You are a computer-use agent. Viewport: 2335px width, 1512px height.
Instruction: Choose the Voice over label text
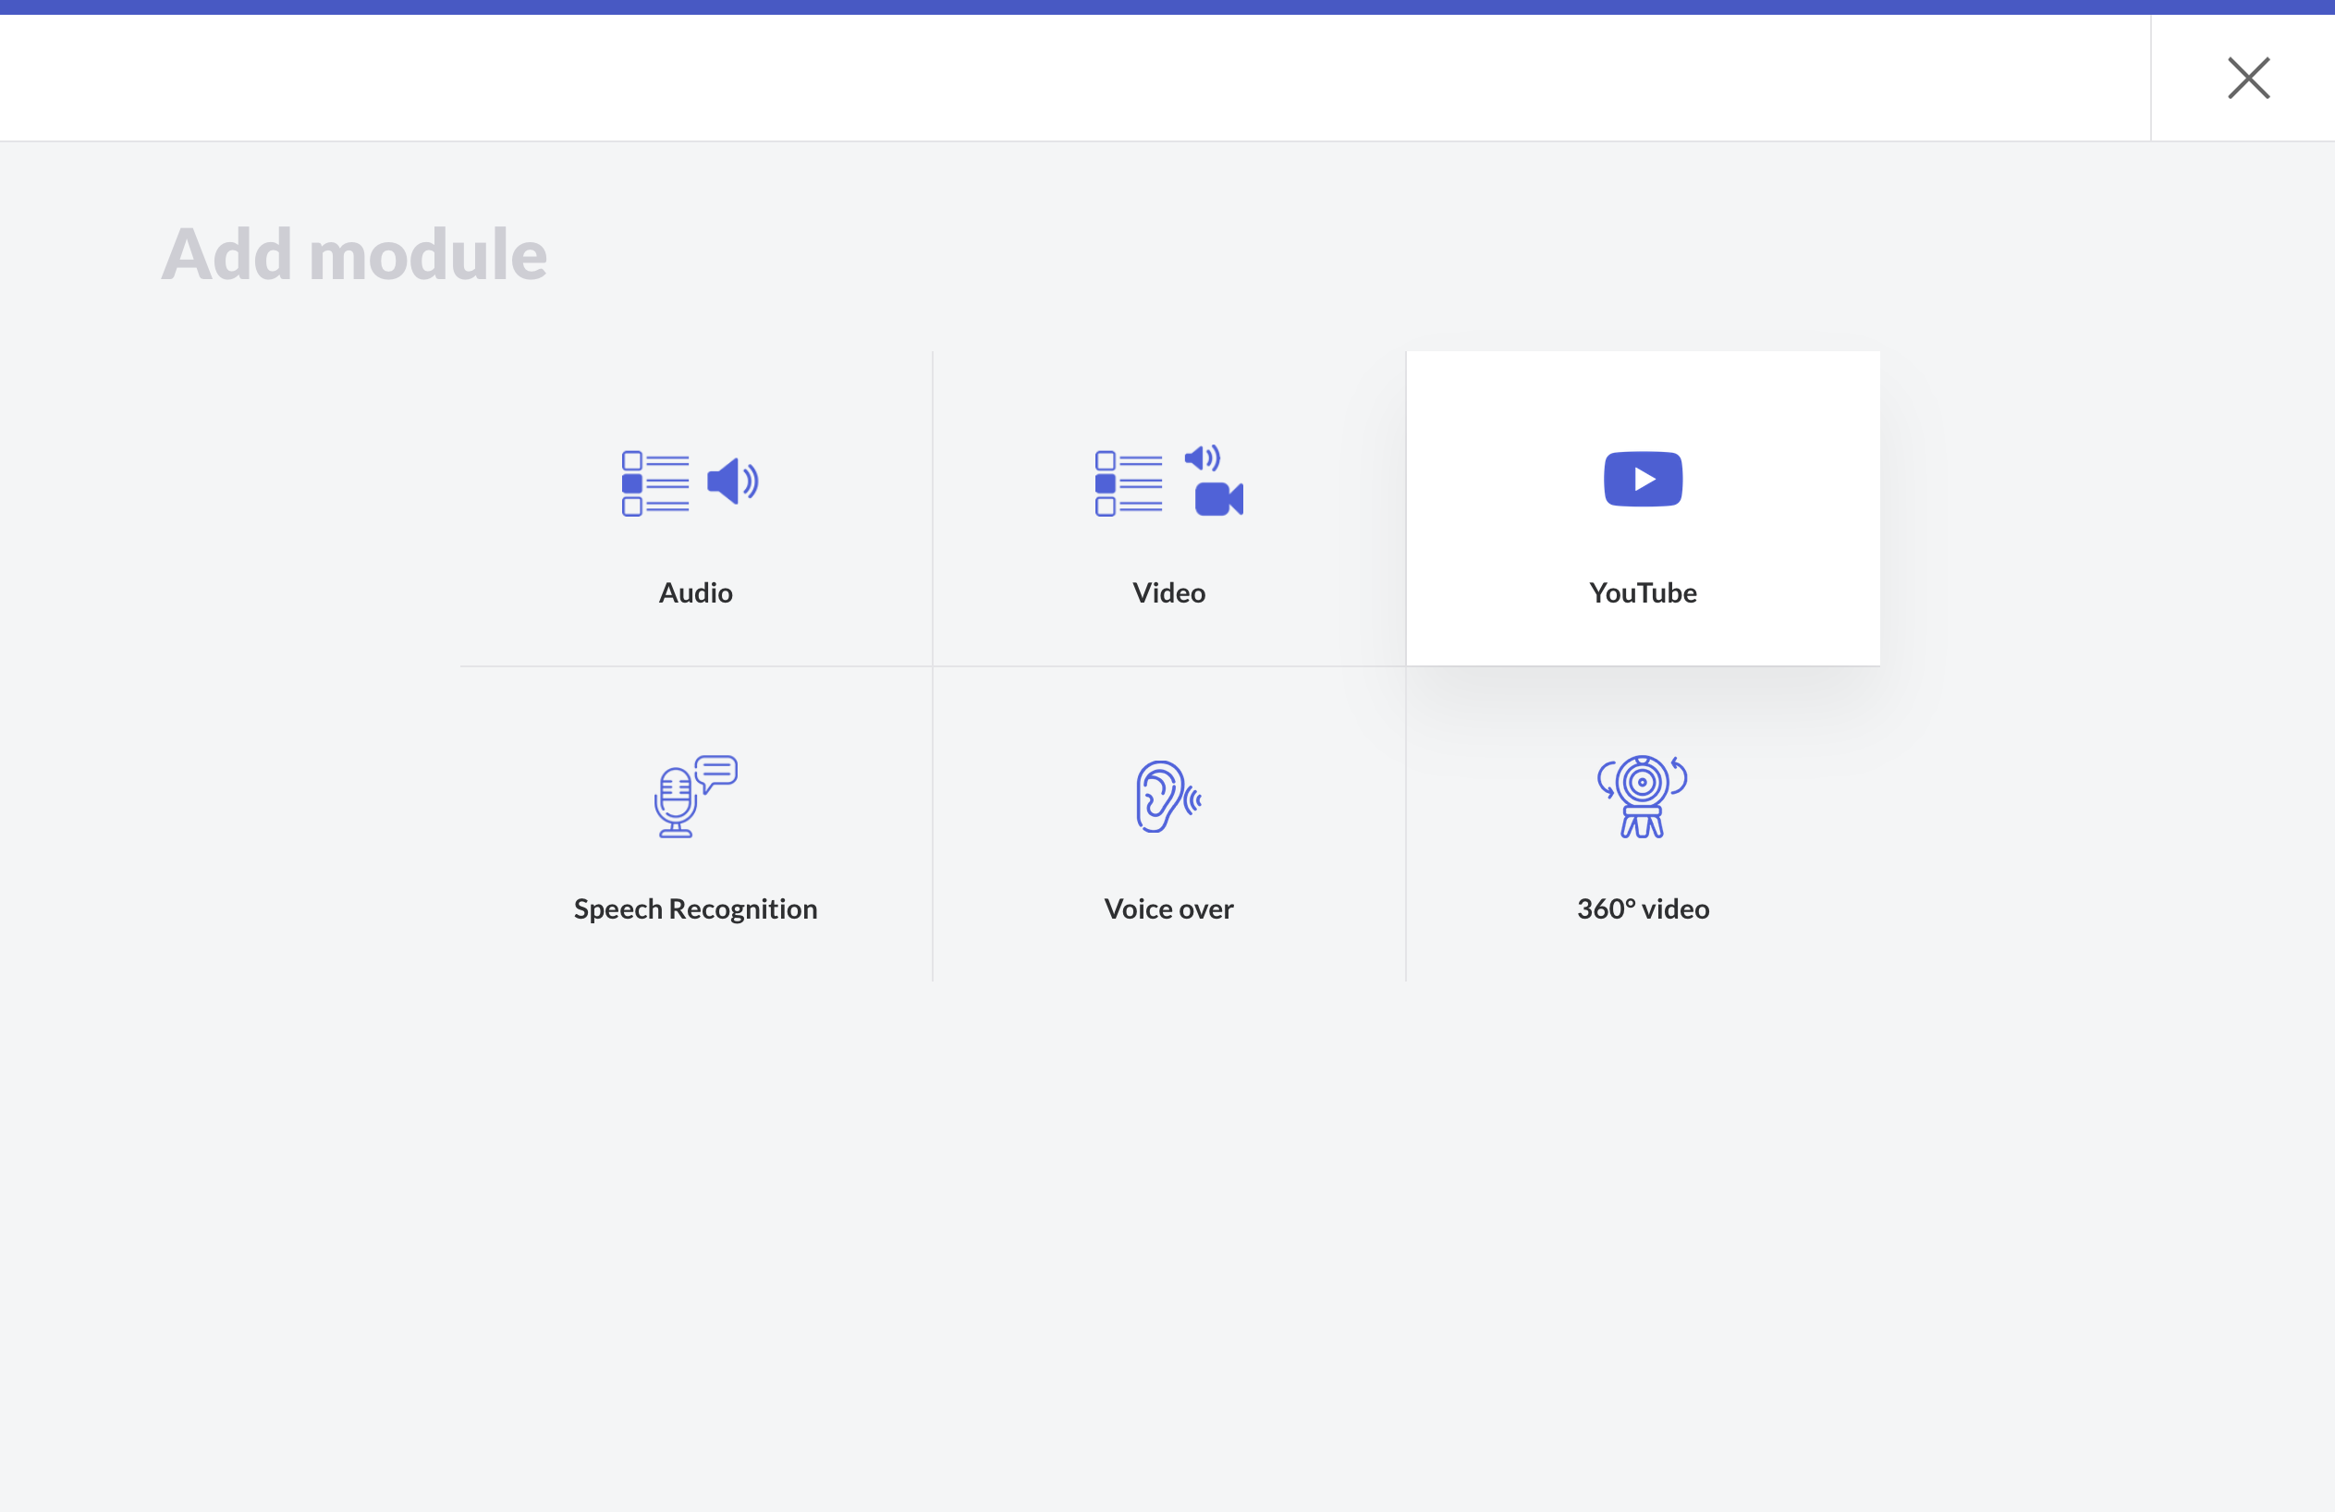point(1168,908)
